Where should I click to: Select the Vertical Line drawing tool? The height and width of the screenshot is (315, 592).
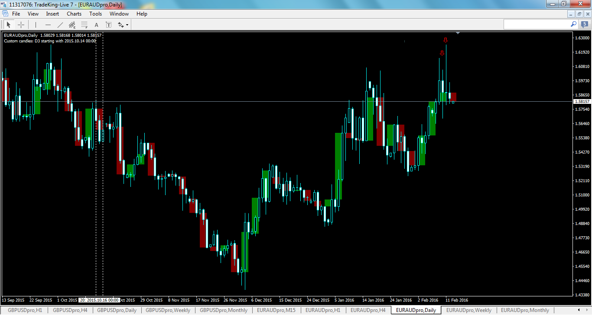coord(36,25)
